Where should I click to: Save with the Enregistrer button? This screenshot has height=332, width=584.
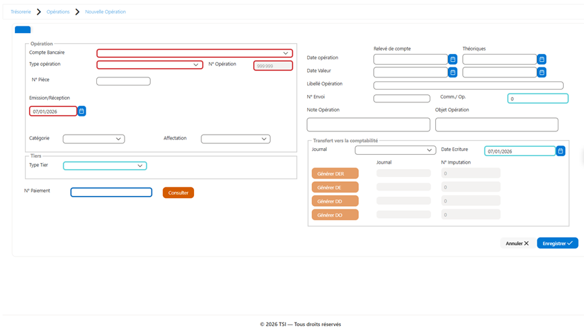[x=557, y=243]
